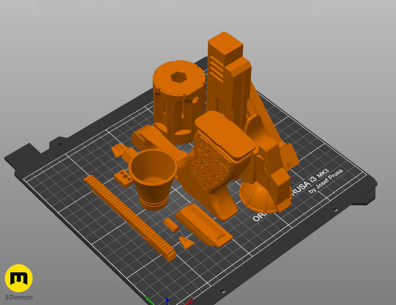Image resolution: width=396 pixels, height=305 pixels.
Task: Click the red axis arrow at origin
Action: point(188,302)
